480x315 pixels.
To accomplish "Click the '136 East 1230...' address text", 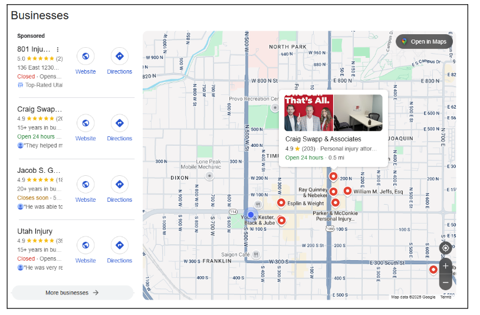I will (x=38, y=67).
